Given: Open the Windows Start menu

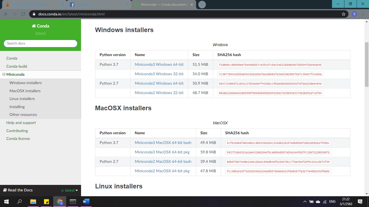Looking at the screenshot, I should tap(6, 201).
